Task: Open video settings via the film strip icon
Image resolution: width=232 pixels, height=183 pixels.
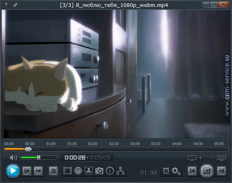Action: (68, 171)
